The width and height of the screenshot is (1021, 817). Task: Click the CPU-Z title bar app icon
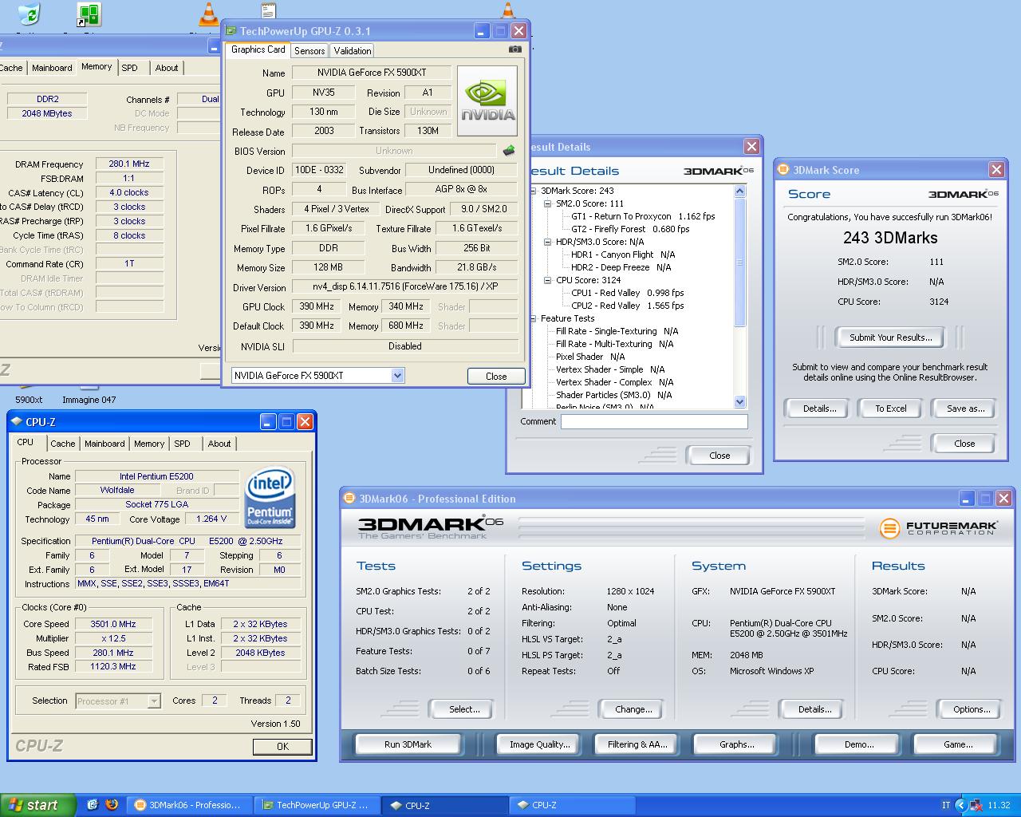(x=16, y=421)
